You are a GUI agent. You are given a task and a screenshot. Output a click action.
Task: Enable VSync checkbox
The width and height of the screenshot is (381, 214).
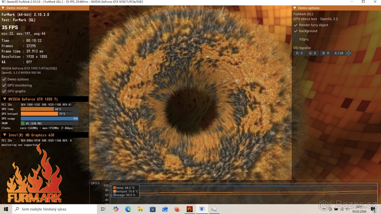tap(296, 40)
